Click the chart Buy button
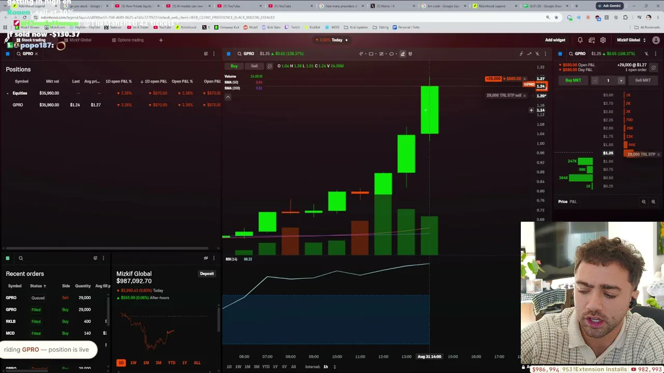The width and height of the screenshot is (664, 373). point(234,66)
